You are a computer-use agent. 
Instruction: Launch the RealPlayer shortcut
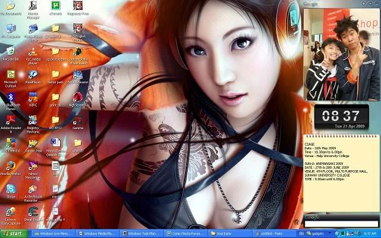point(33,77)
